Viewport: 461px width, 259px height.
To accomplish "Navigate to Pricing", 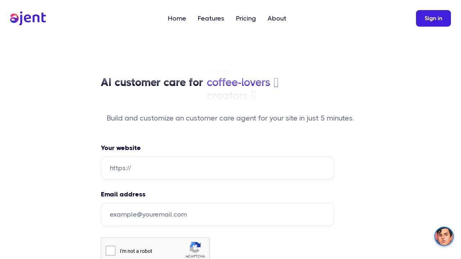I will tap(246, 18).
